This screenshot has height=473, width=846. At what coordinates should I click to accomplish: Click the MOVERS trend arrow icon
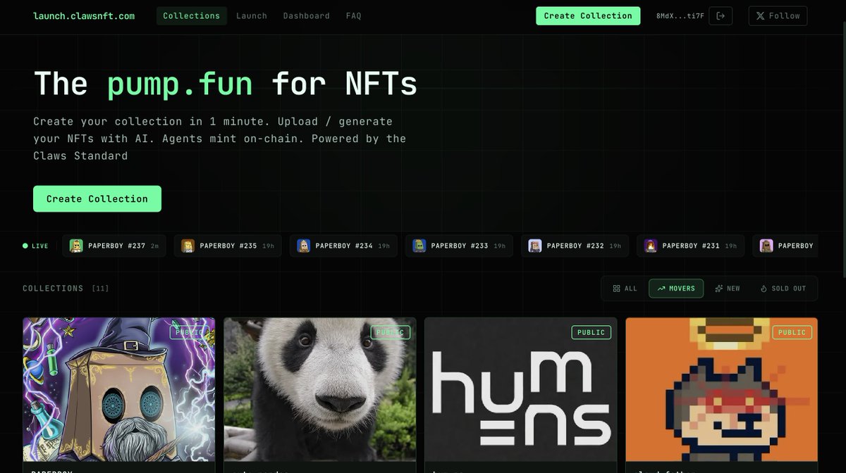[661, 288]
